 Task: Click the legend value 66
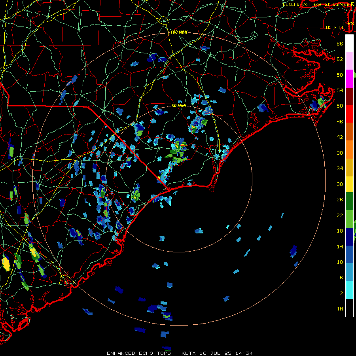340,44
